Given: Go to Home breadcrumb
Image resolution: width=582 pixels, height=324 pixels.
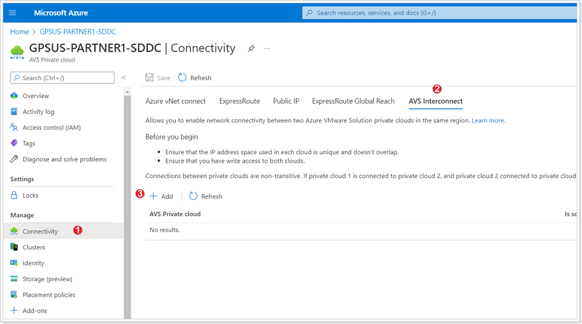Looking at the screenshot, I should 20,32.
